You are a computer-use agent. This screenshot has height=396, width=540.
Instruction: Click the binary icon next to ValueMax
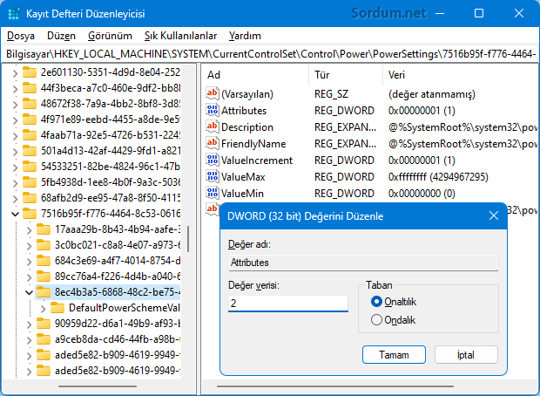point(212,176)
